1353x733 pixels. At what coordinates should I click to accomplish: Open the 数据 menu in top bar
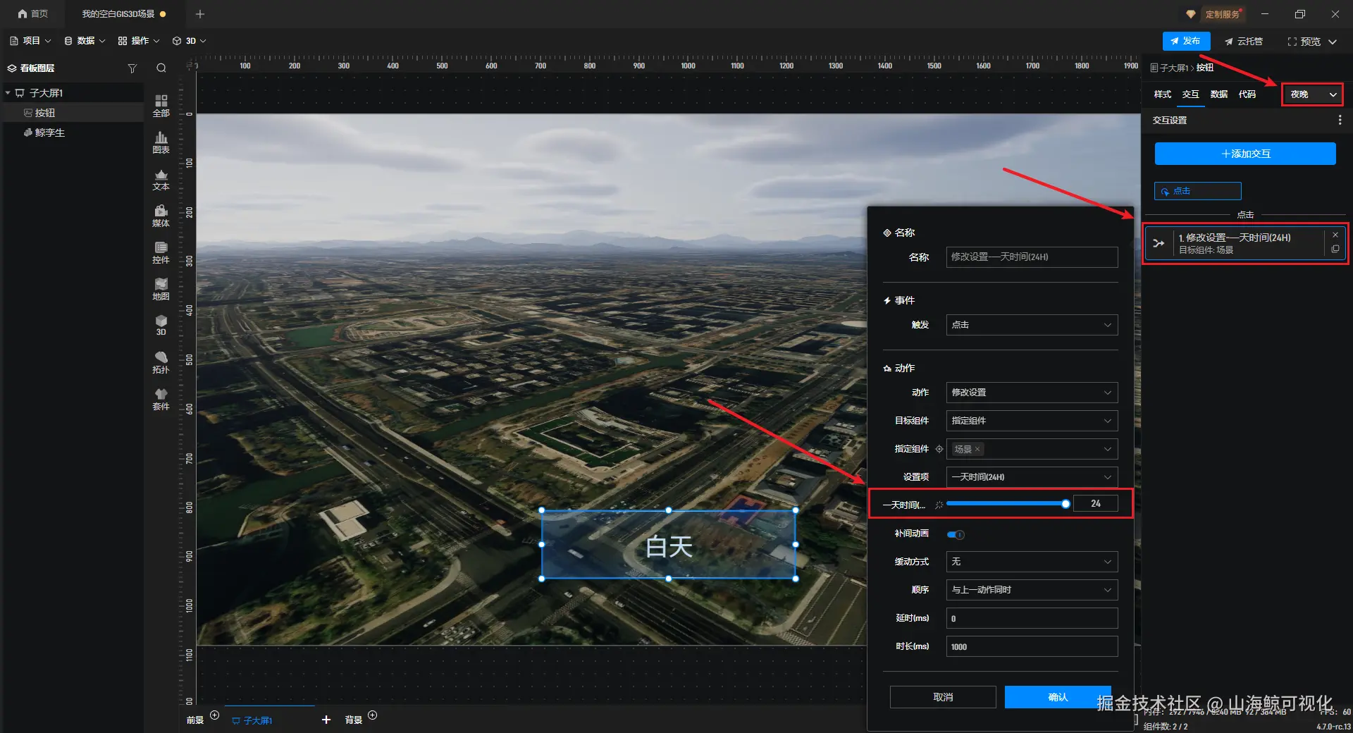(x=85, y=41)
